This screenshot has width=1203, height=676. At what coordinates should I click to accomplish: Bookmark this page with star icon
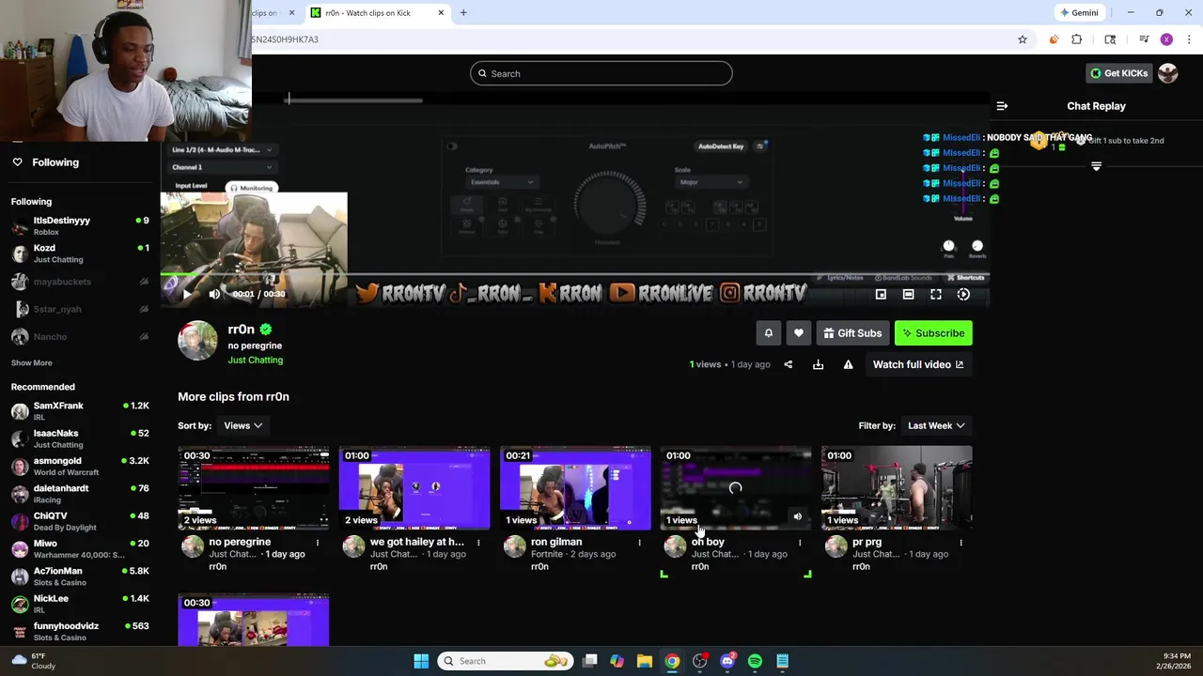point(1023,39)
